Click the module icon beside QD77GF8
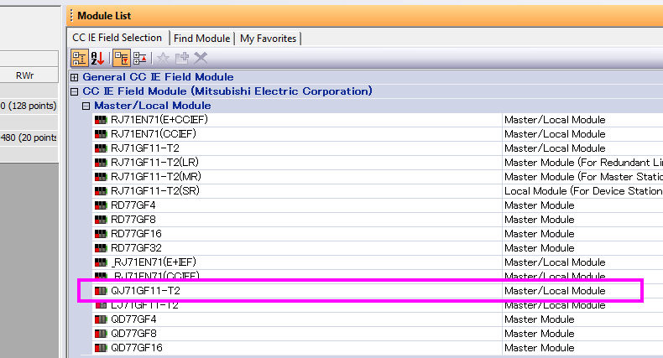This screenshot has width=663, height=358. (101, 334)
